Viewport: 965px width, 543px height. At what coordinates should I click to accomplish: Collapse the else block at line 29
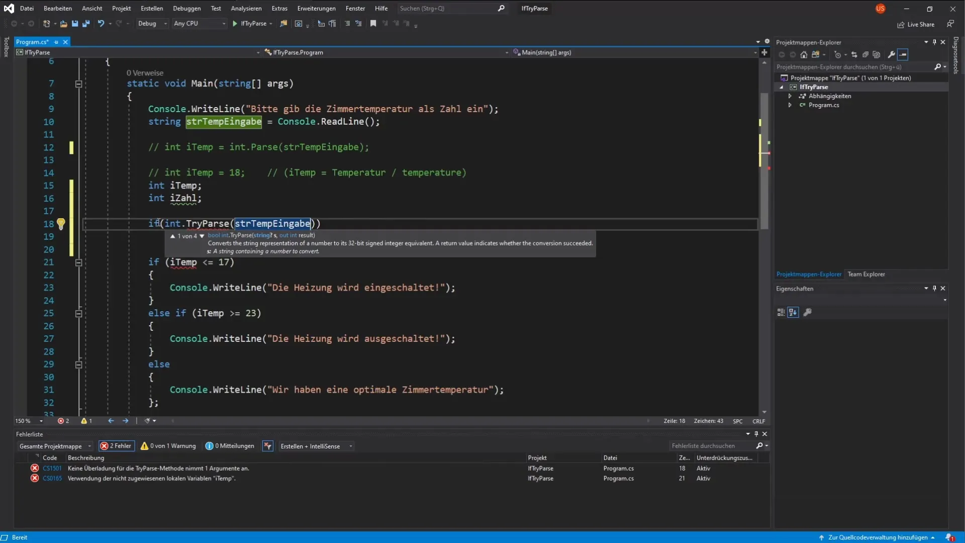tap(78, 365)
